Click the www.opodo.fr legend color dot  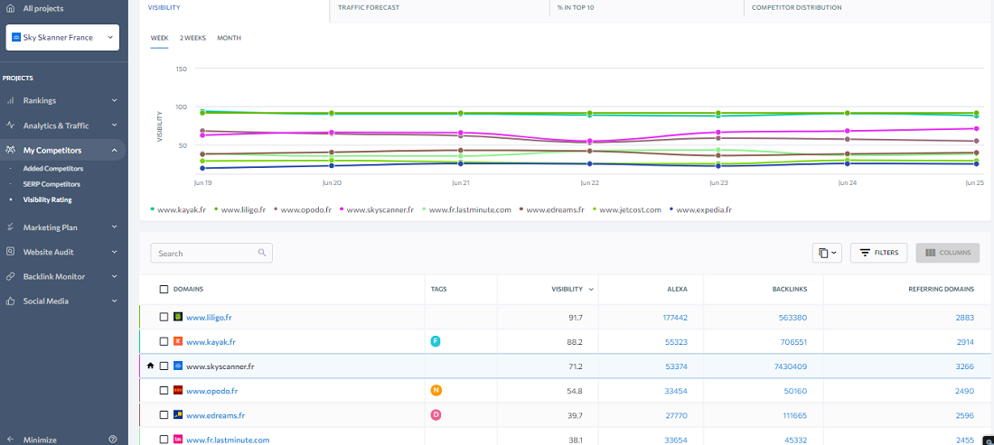pyautogui.click(x=275, y=209)
